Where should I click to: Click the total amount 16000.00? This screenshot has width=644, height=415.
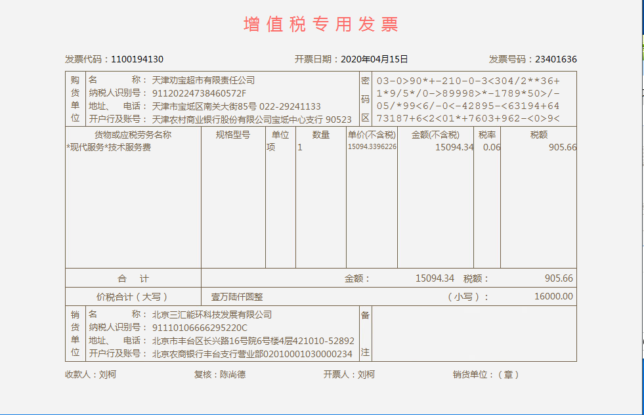click(x=553, y=297)
